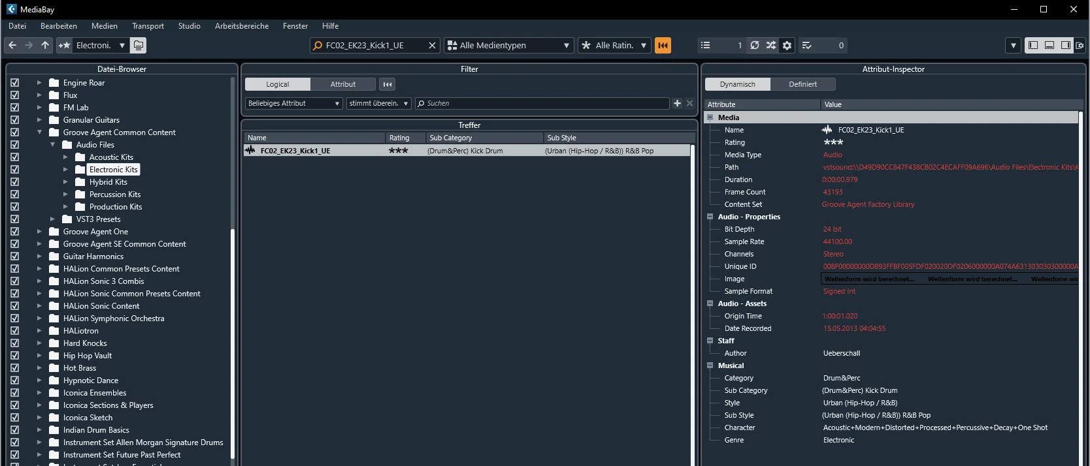Expand the Hybrid Kits folder
Screen dimensions: 1090x466
(x=65, y=182)
